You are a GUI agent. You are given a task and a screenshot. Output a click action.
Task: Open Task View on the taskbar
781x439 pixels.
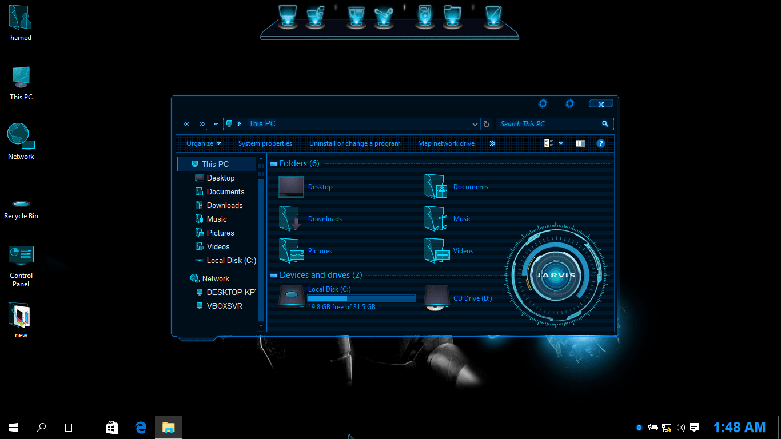(x=69, y=427)
